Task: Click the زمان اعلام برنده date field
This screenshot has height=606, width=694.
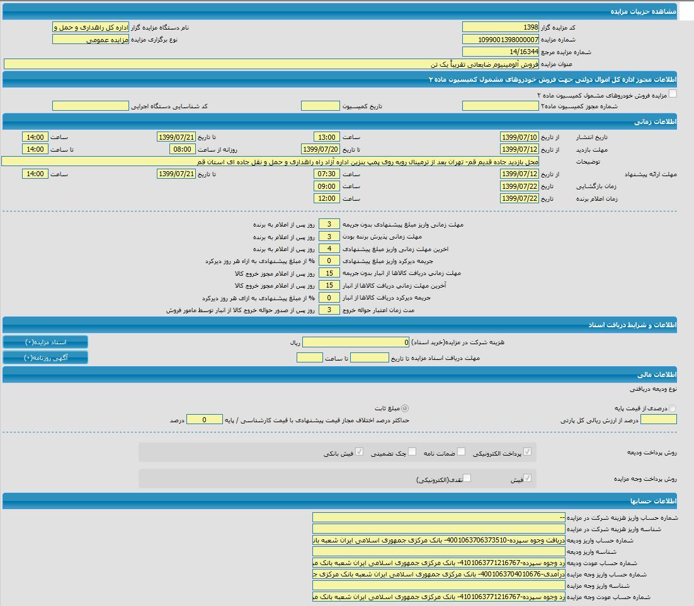Action: pyautogui.click(x=520, y=199)
